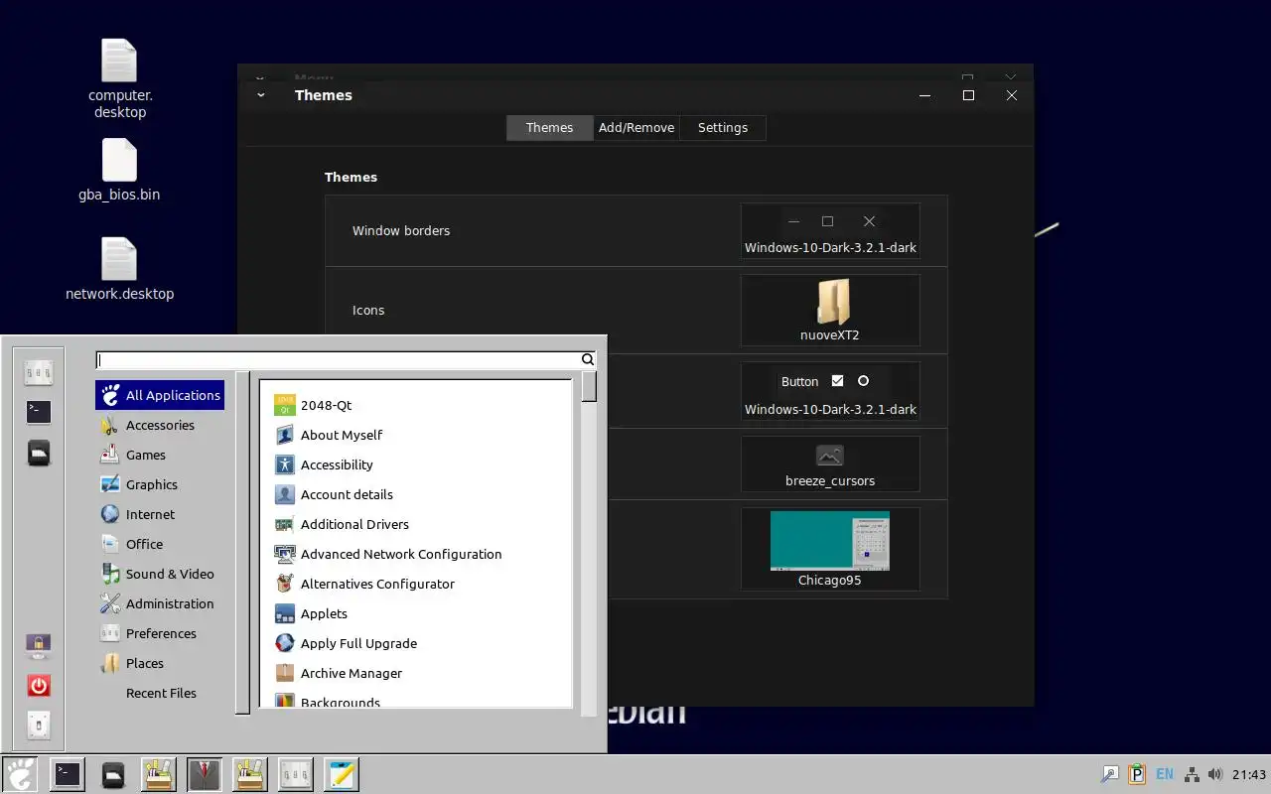The width and height of the screenshot is (1271, 794).
Task: Click the volume speaker tray icon
Action: (x=1215, y=774)
